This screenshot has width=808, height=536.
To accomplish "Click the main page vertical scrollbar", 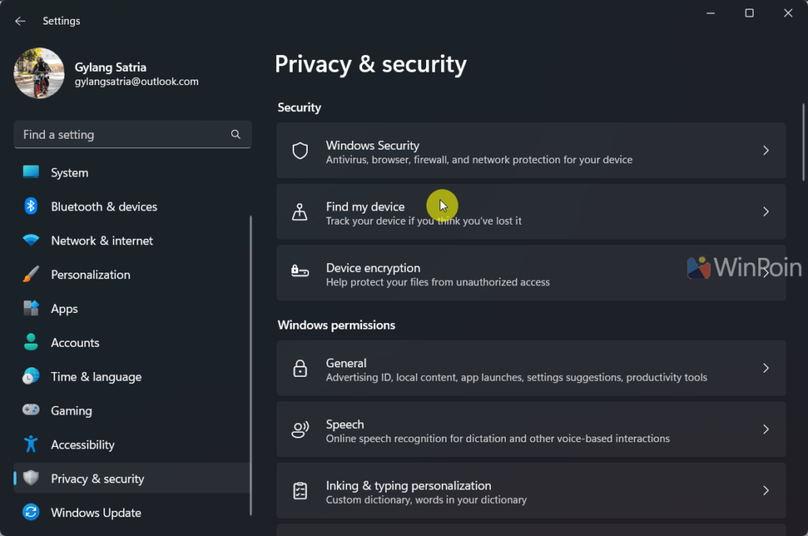I will point(802,142).
